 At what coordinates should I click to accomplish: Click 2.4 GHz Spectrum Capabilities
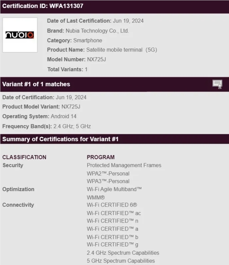(123, 253)
